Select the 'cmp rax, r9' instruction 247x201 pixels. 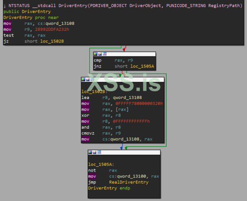113,60
